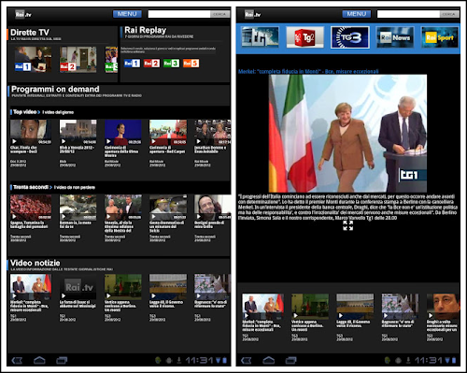Viewport: 467px width, 373px height.
Task: Select the Rai 5 logo under Rai Replay
Action: click(191, 64)
